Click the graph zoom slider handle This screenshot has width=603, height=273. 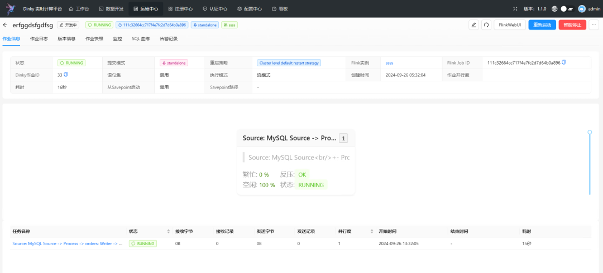click(x=590, y=132)
